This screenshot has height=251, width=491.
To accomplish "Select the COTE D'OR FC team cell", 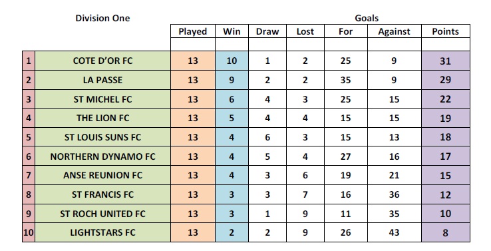I will (x=102, y=61).
